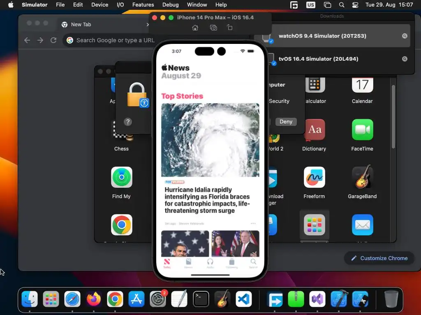Click the help question mark in dialog
421x315 pixels.
tap(128, 122)
